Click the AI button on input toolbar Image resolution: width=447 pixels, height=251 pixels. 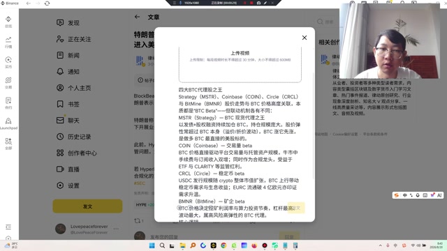(x=439, y=195)
